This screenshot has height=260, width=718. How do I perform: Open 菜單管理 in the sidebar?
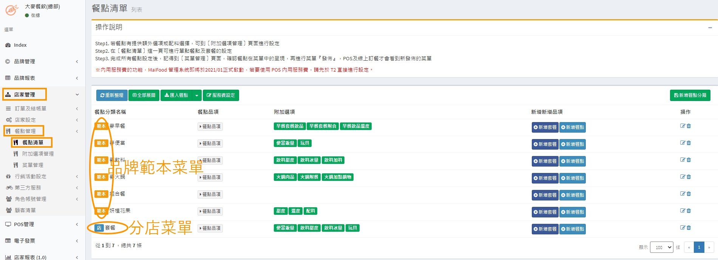pos(32,165)
